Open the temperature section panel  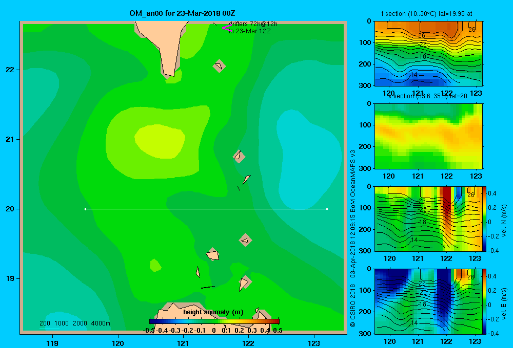[x=428, y=53]
